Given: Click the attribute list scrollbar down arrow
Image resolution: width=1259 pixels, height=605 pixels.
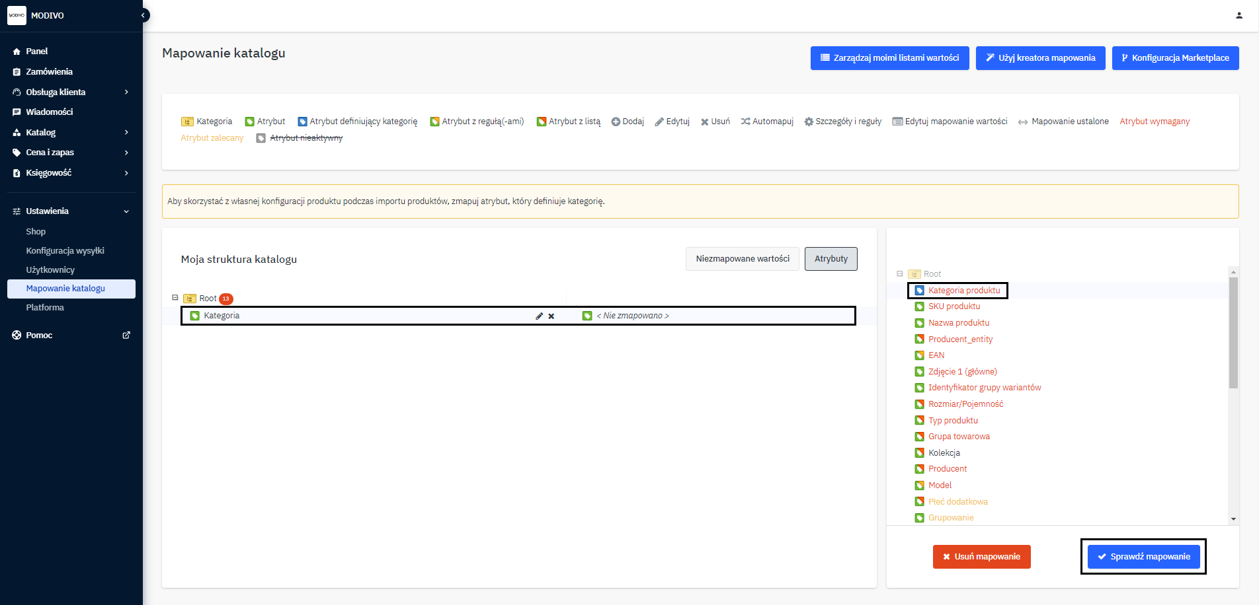Looking at the screenshot, I should (1233, 519).
